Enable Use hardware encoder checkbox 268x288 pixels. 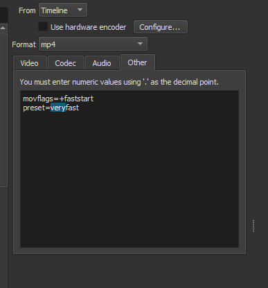tap(43, 27)
